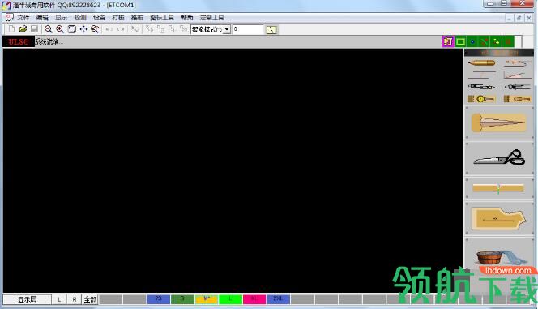The width and height of the screenshot is (538, 309).
Task: Select the blue 2XL size swatch
Action: pyautogui.click(x=278, y=299)
